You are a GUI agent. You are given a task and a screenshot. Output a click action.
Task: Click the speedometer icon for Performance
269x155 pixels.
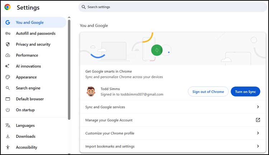pyautogui.click(x=8, y=55)
